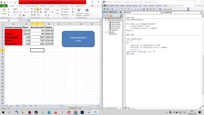204x115 pixels.
Task: Click the insert function fx icon
Action: [x=29, y=20]
